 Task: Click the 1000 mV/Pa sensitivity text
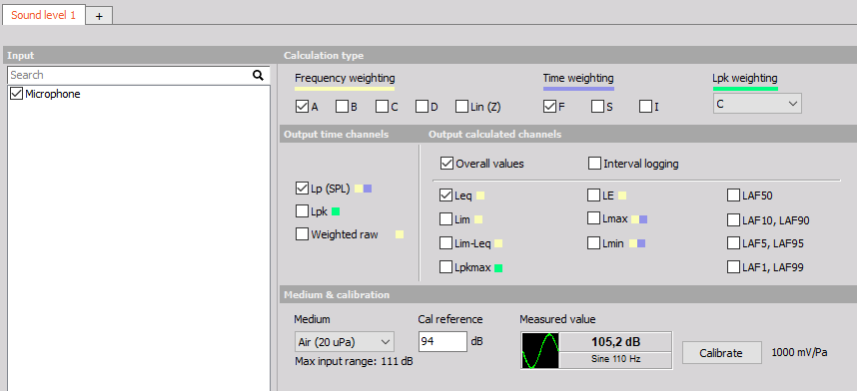coord(799,353)
